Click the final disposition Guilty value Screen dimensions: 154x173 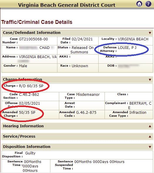(30, 153)
